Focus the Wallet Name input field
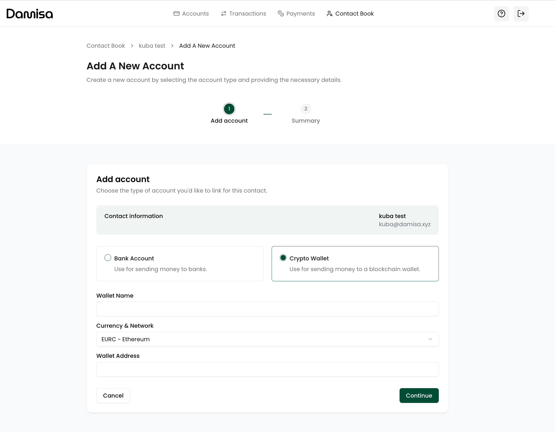This screenshot has height=432, width=555. (x=267, y=309)
